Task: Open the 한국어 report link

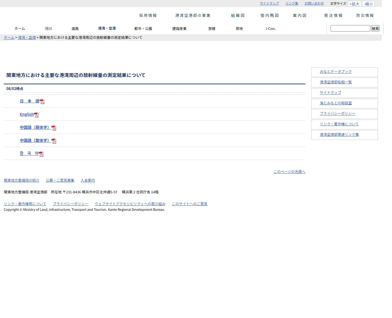Action: tap(29, 153)
